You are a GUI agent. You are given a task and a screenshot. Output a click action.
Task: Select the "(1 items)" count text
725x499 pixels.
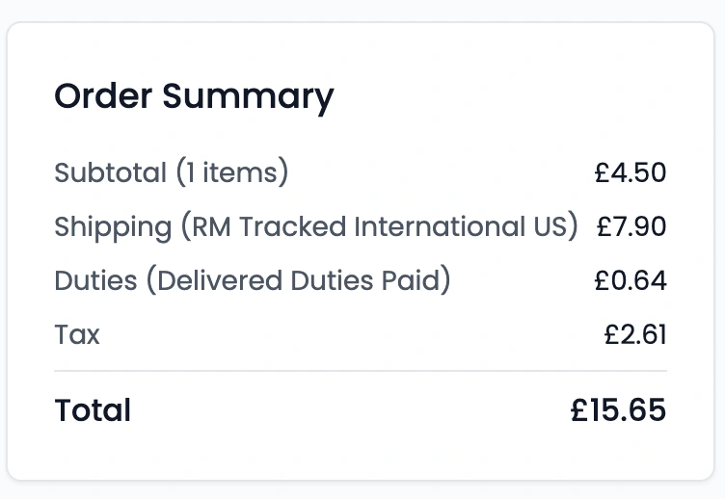pos(231,173)
